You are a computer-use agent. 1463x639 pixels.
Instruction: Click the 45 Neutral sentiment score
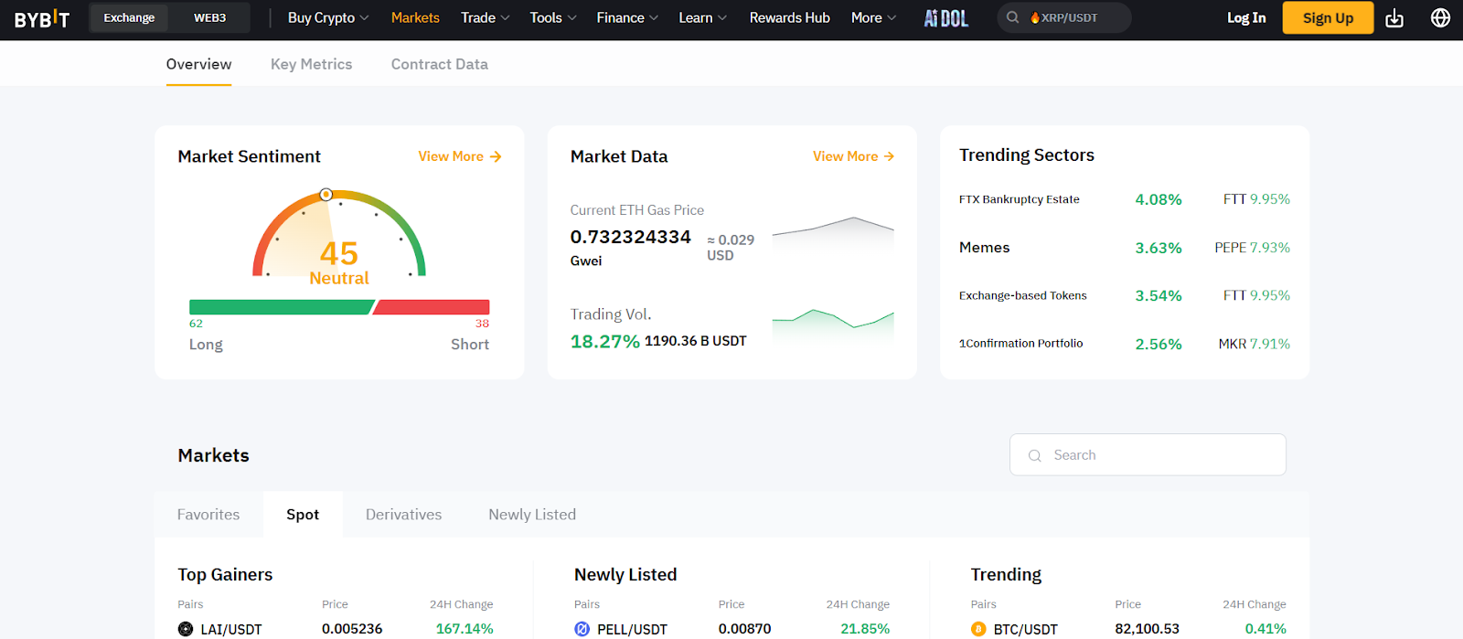[338, 262]
